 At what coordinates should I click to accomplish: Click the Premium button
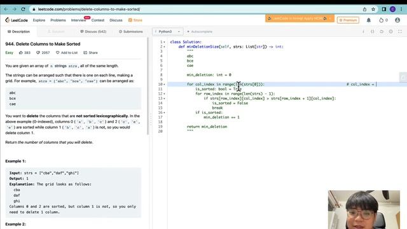tap(348, 20)
